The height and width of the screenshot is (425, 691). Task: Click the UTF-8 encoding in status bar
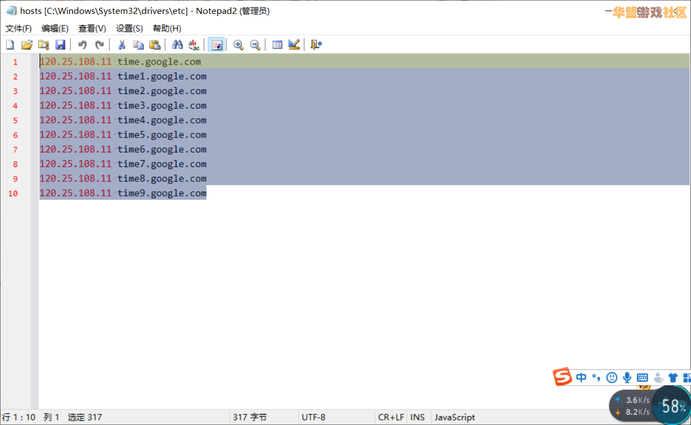click(313, 417)
